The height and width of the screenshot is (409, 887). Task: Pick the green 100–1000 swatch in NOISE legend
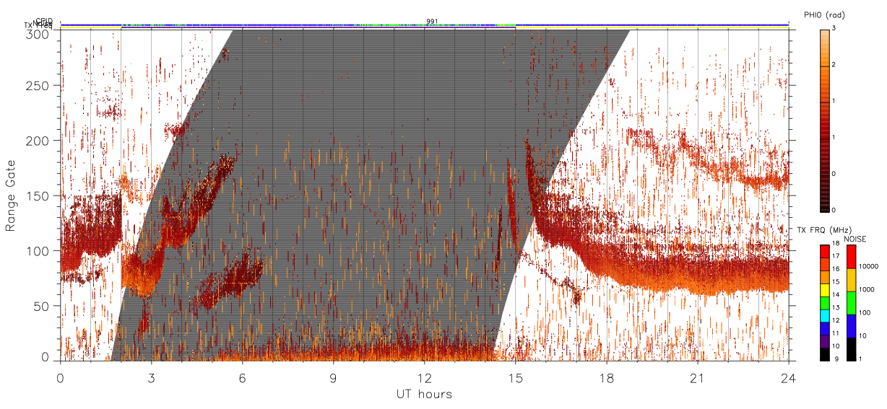(851, 303)
